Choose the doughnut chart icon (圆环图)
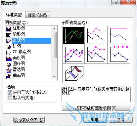This screenshot has height=126, width=137. [9, 65]
